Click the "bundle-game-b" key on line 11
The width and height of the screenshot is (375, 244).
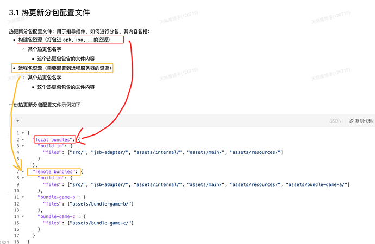58,197
